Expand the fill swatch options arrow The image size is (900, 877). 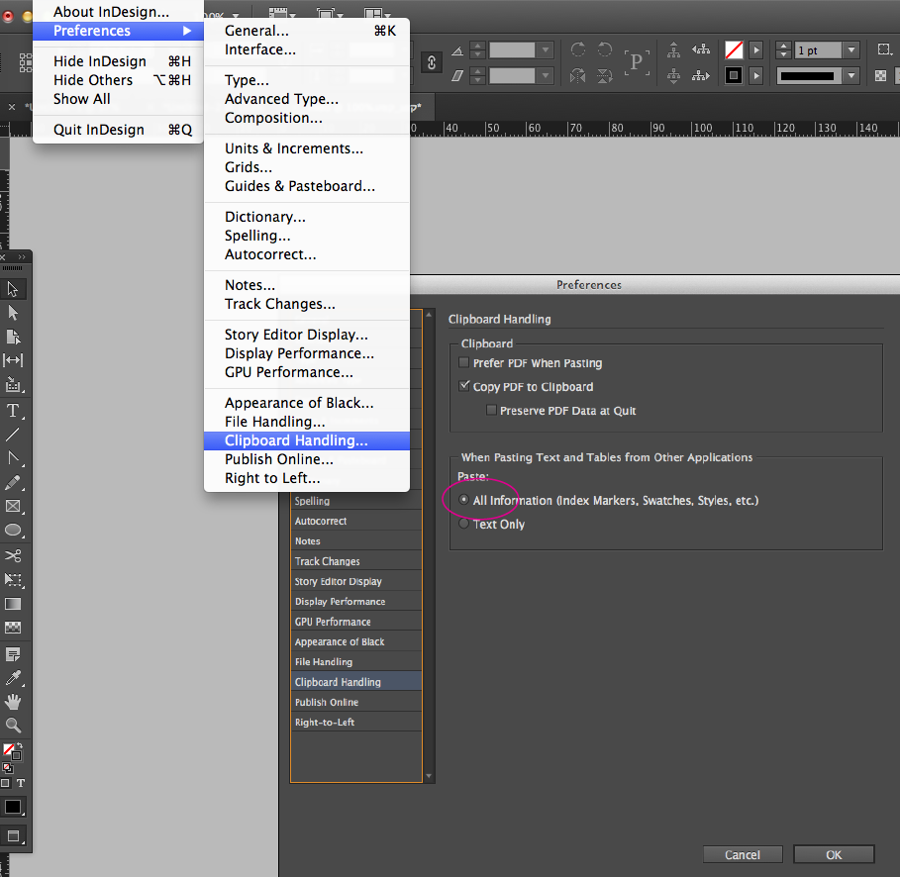pos(756,50)
